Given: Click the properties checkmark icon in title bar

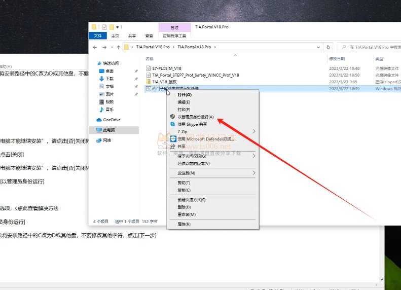Looking at the screenshot, I should [104, 27].
